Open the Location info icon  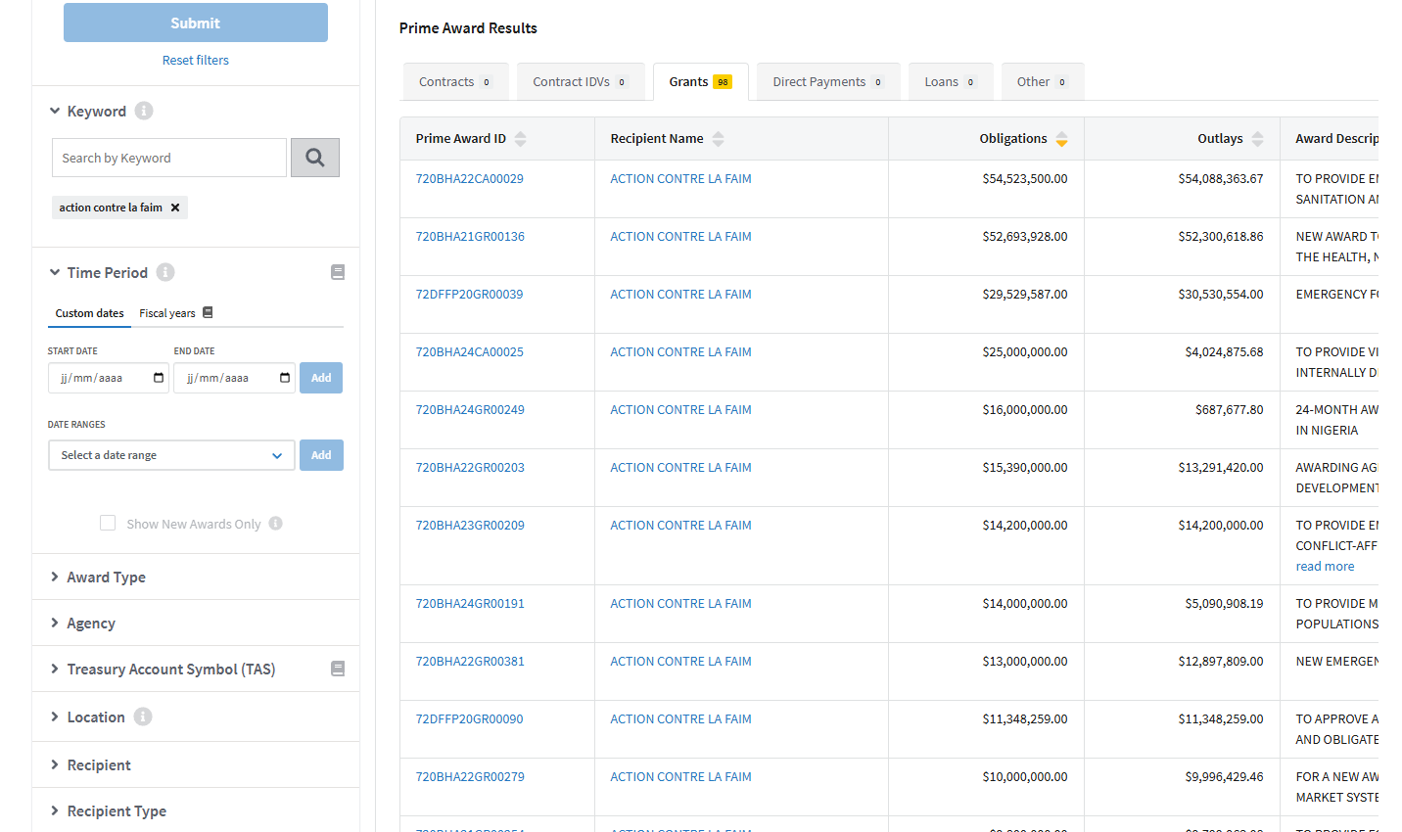143,716
